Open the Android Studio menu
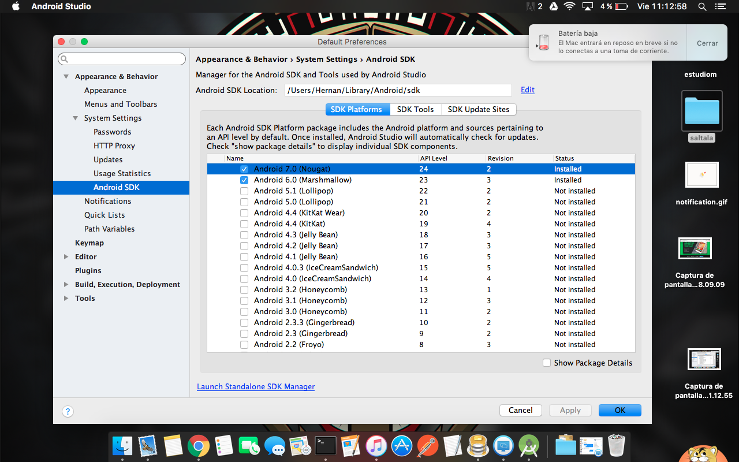This screenshot has width=739, height=462. tap(61, 6)
